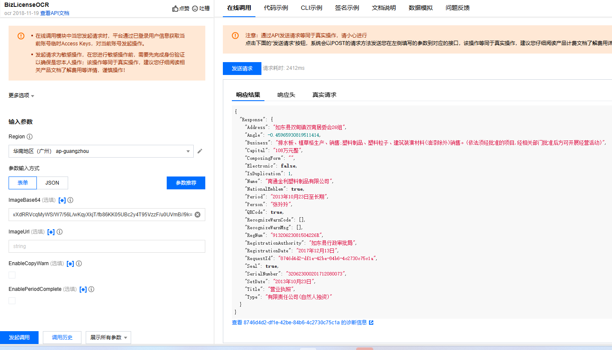Click the info icon beside ImageUrl
This screenshot has height=350, width=612.
[60, 232]
